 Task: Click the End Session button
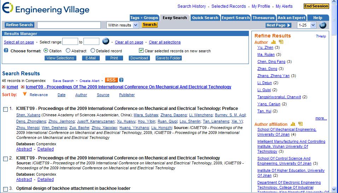pos(316,6)
